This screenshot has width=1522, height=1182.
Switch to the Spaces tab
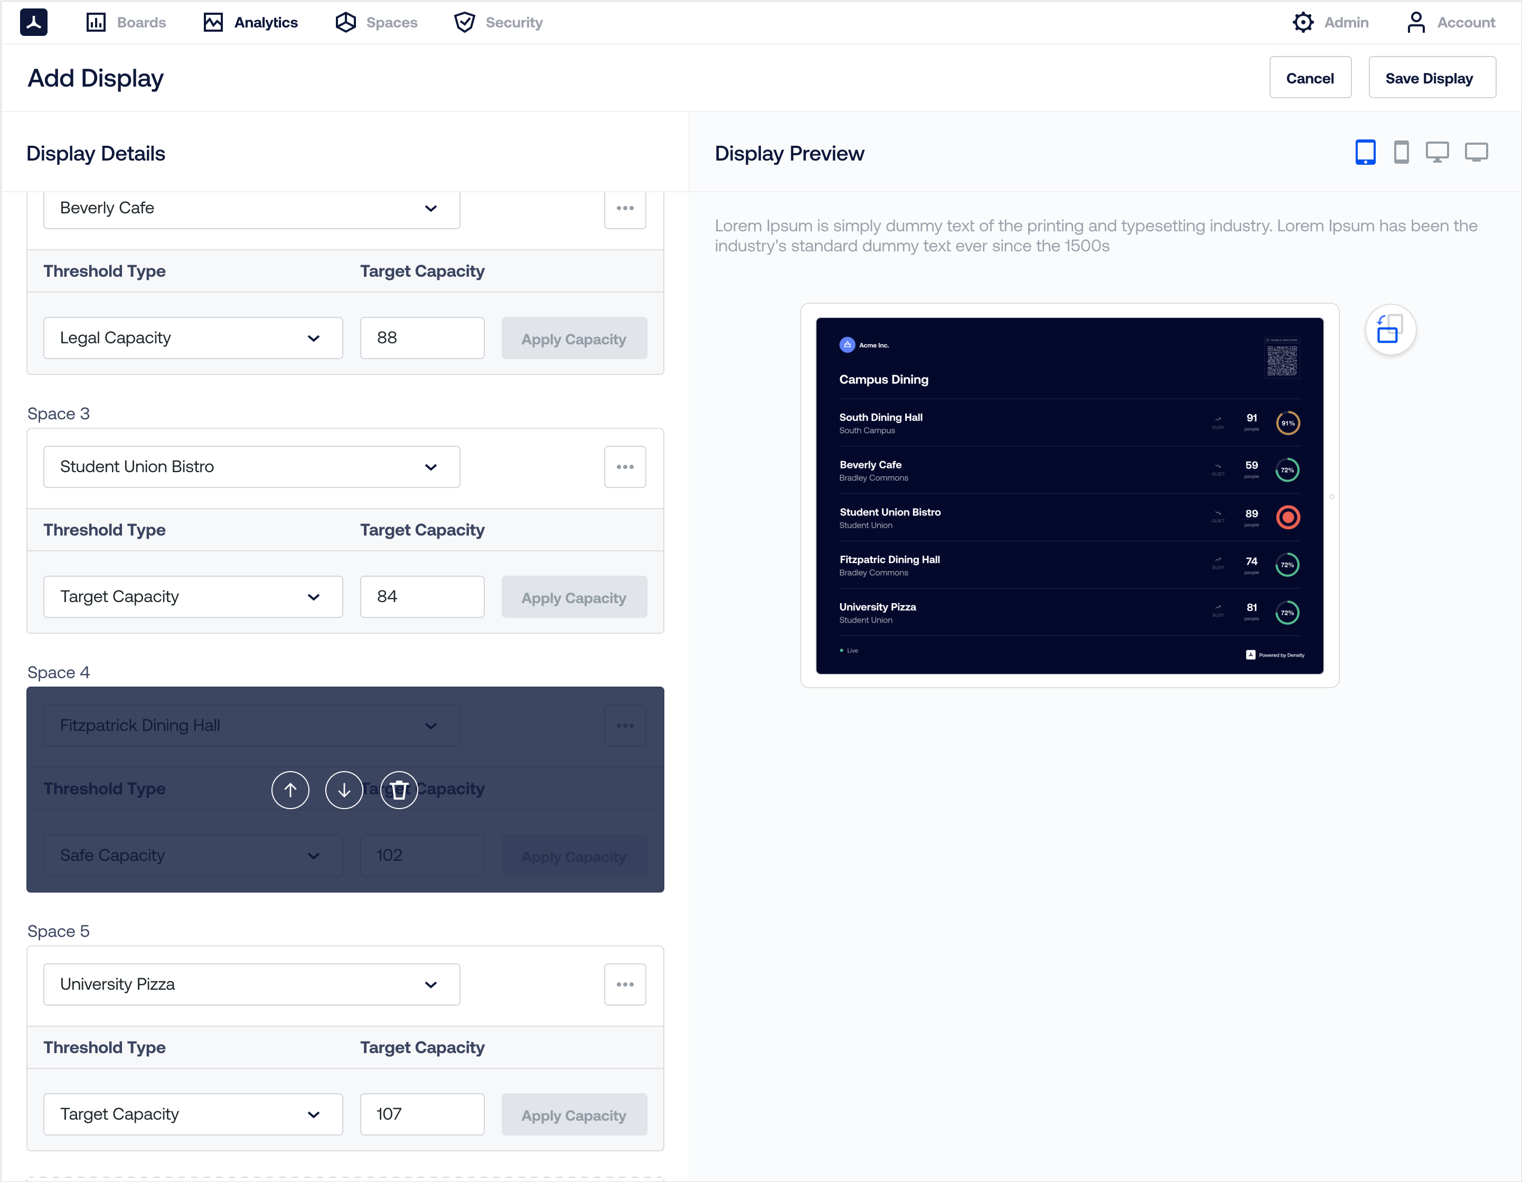pyautogui.click(x=377, y=22)
